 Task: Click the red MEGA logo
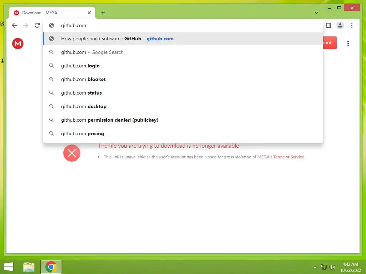tap(18, 43)
